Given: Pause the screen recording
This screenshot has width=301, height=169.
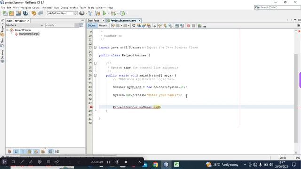Looking at the screenshot, I should [x=108, y=162].
